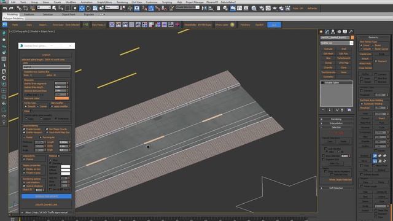This screenshot has width=393, height=221.
Task: Click the Thickness value field
Action: click(x=39, y=142)
